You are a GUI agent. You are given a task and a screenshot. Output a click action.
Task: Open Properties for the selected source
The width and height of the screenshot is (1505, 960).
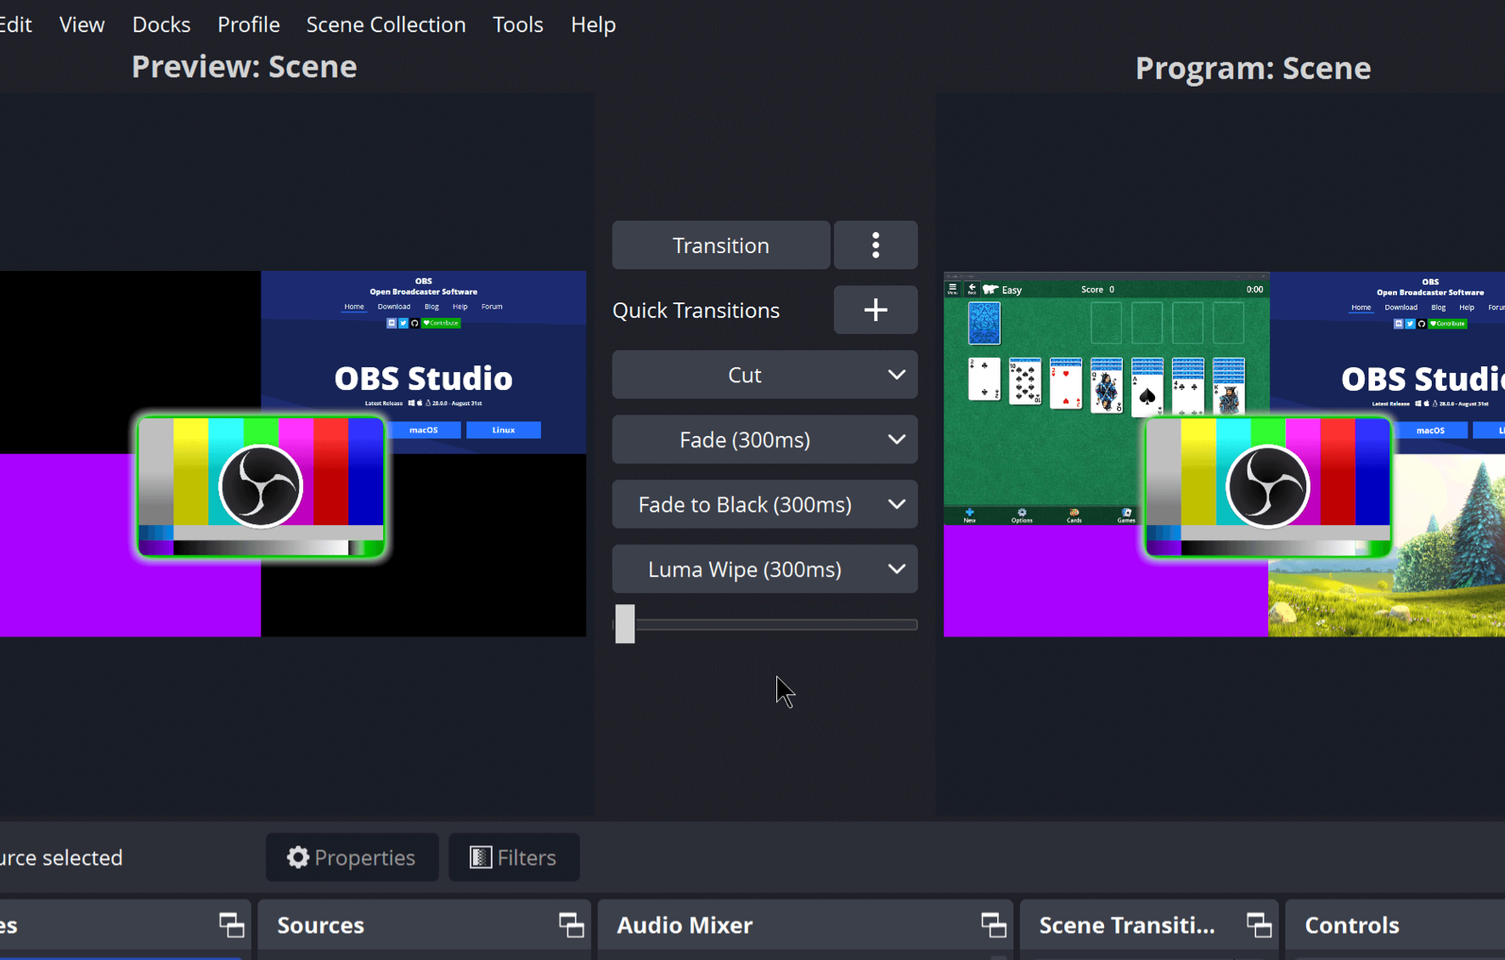pos(352,857)
